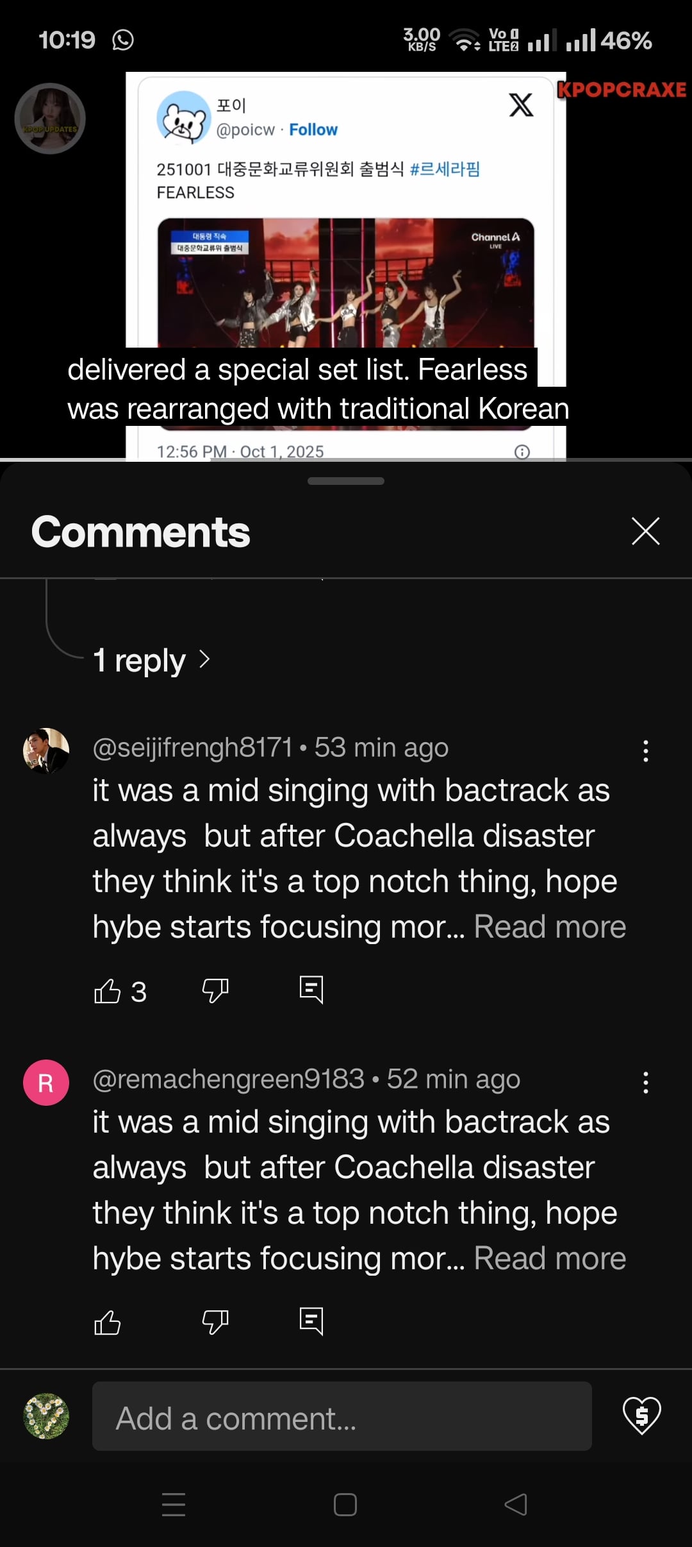Screen dimensions: 692x1547
Task: Like the comment by @seijifrengh8171
Action: [x=108, y=991]
